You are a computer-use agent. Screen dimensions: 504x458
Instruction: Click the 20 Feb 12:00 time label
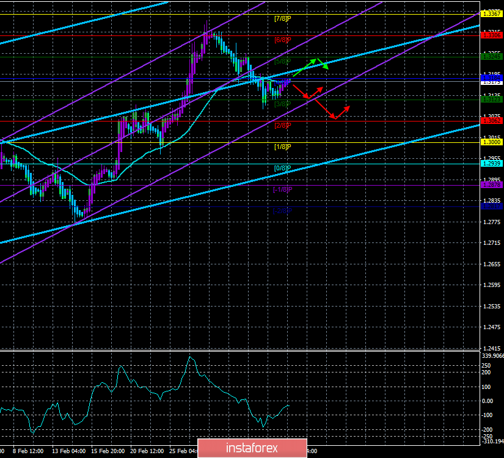click(147, 451)
